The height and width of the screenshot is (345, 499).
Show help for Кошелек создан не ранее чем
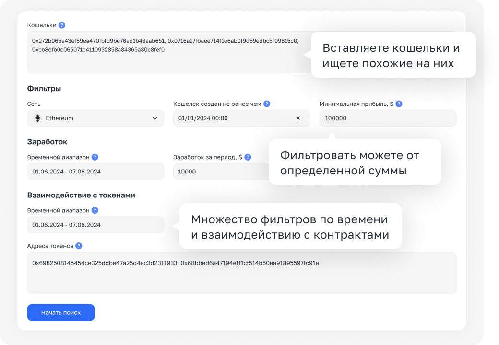(267, 104)
